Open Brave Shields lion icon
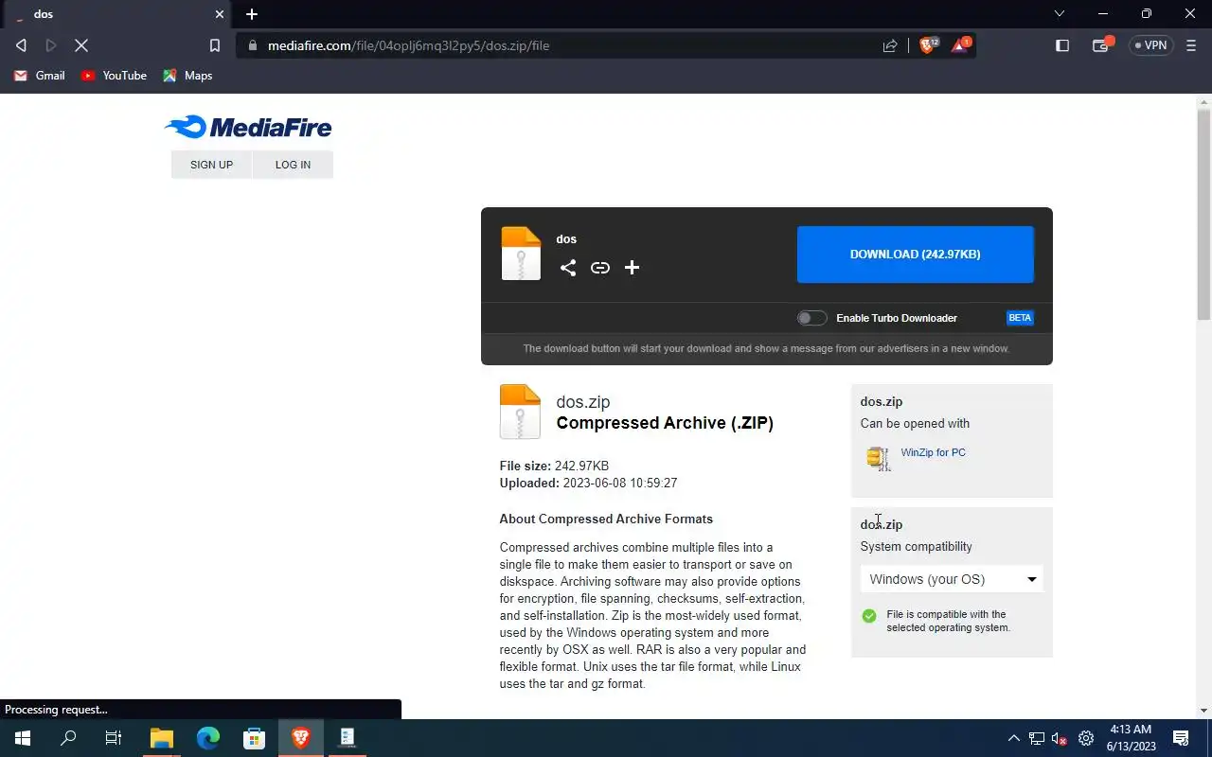 click(928, 44)
